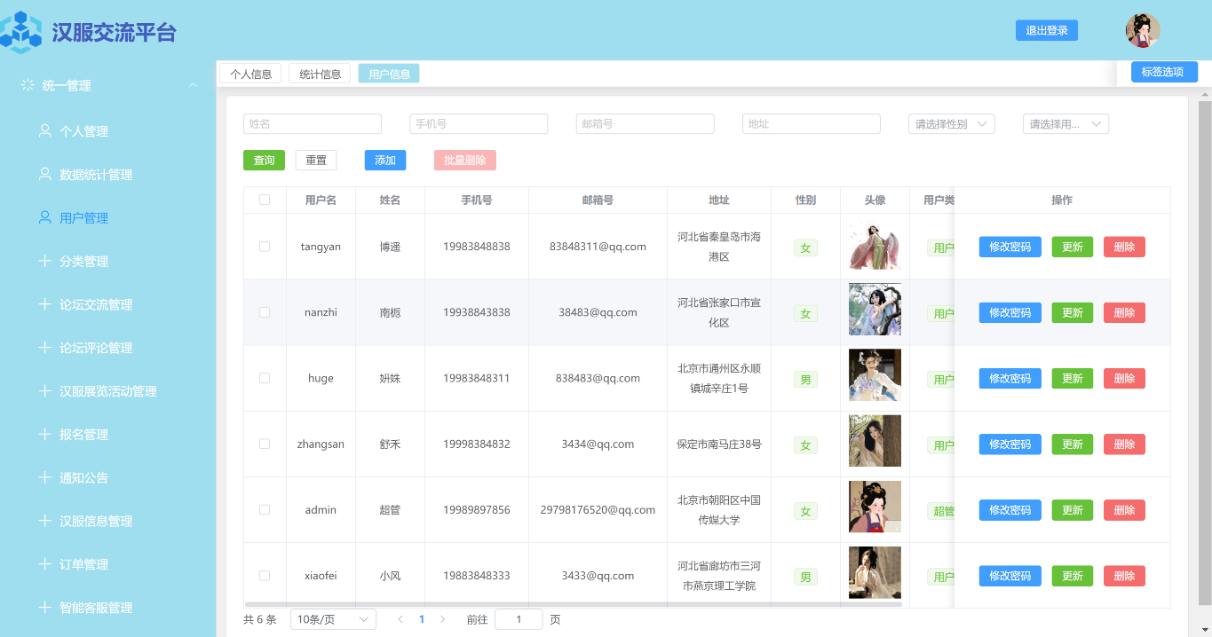The height and width of the screenshot is (637, 1212).
Task: Click the person icon beside 数据统计管理
Action: pyautogui.click(x=44, y=174)
